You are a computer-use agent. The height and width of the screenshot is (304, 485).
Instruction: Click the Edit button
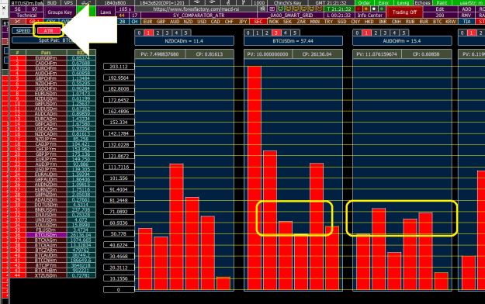(440, 9)
